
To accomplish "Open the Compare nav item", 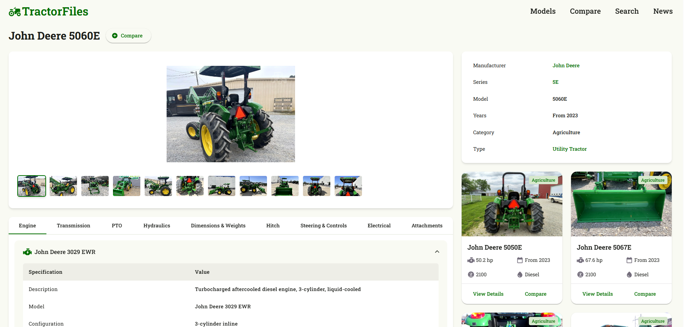I will pos(585,11).
